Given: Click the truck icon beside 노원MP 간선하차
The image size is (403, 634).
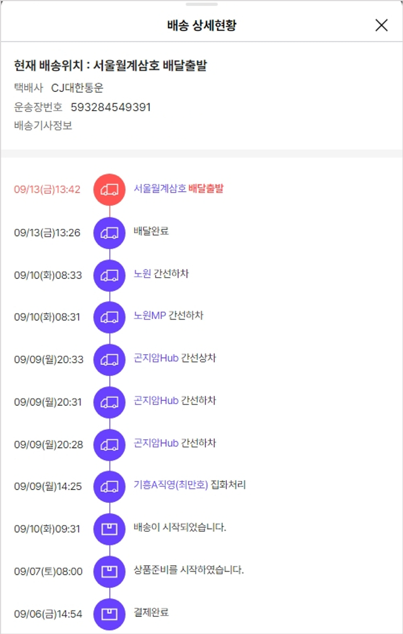Looking at the screenshot, I should 109,317.
